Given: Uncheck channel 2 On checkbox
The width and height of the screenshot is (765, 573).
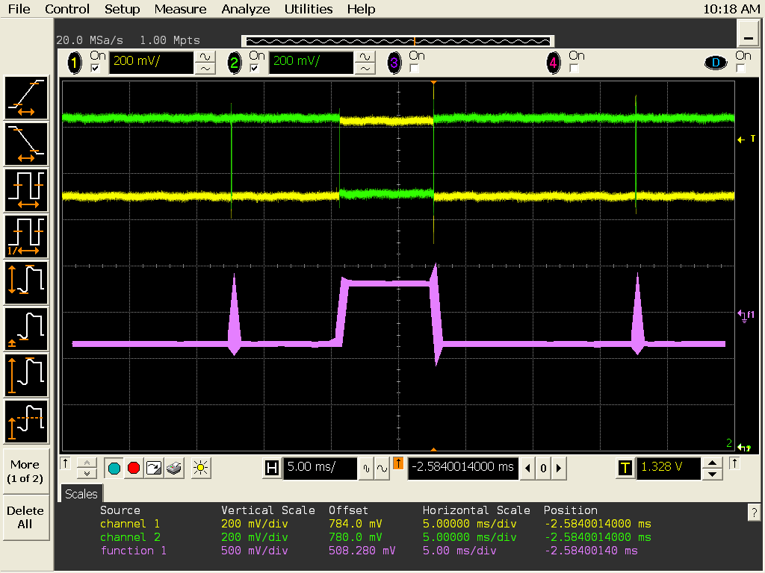Looking at the screenshot, I should coord(254,68).
